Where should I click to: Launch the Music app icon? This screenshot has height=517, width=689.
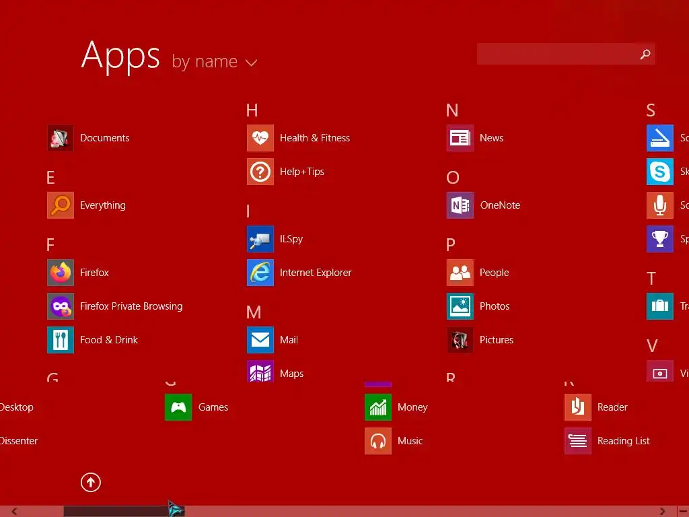point(378,441)
